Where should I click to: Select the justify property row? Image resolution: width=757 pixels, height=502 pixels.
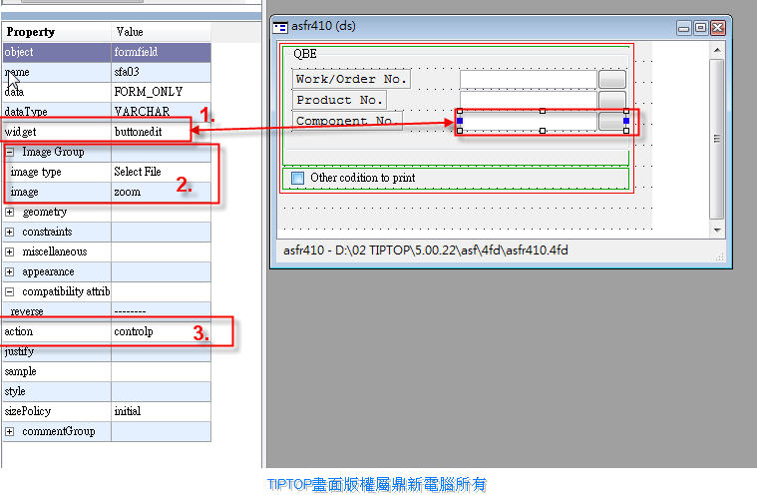[107, 351]
